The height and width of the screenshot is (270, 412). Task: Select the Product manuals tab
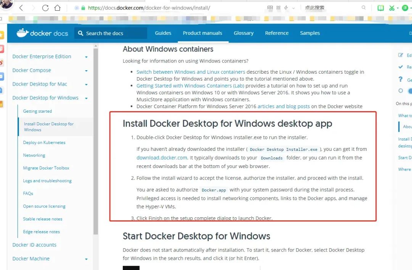pos(202,33)
